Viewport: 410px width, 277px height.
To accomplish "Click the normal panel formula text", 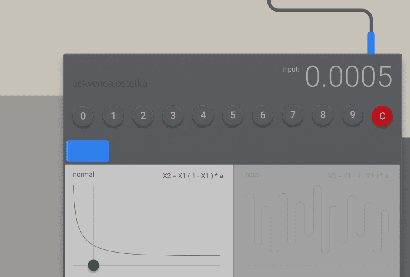I will point(193,176).
